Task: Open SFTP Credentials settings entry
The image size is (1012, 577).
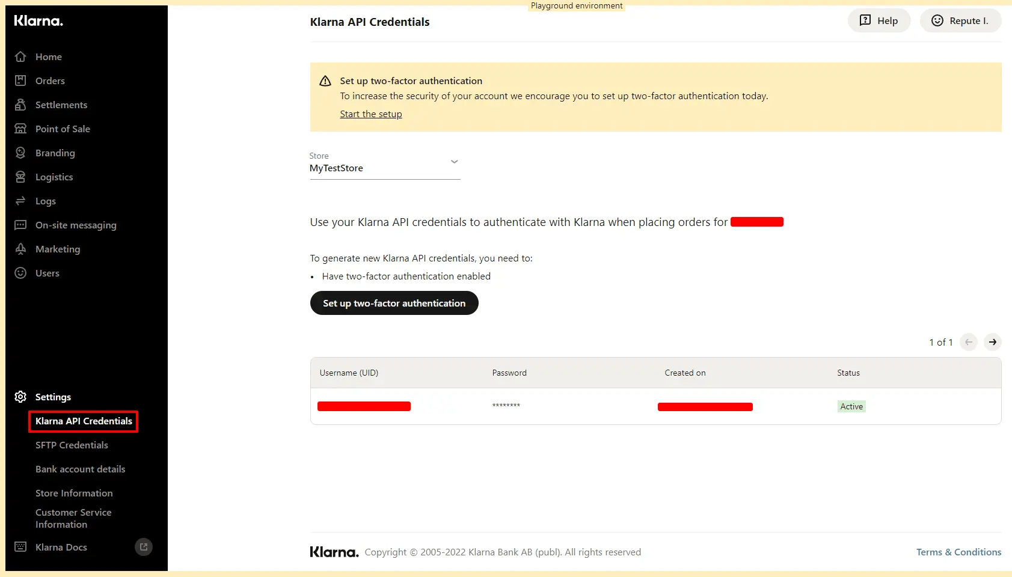Action: 72,445
